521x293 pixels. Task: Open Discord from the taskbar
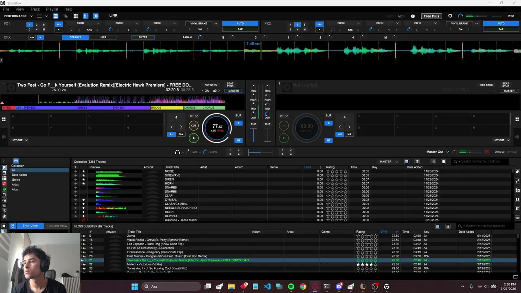[339, 286]
